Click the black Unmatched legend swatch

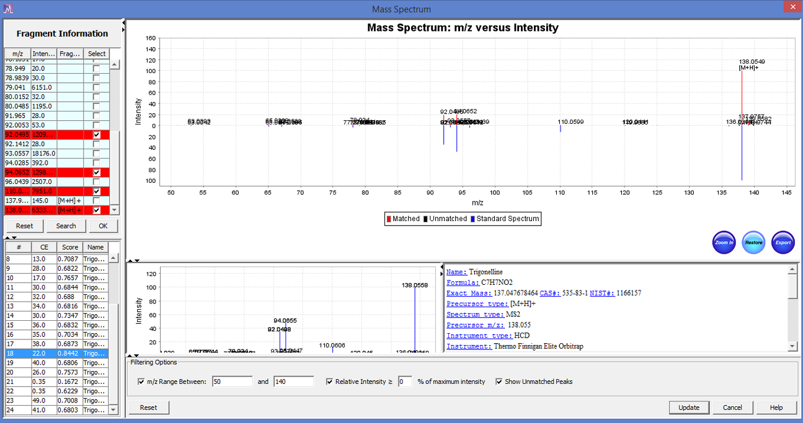425,219
